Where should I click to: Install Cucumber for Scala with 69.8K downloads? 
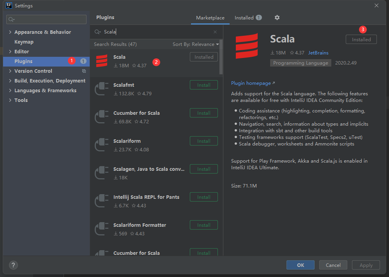click(x=204, y=113)
